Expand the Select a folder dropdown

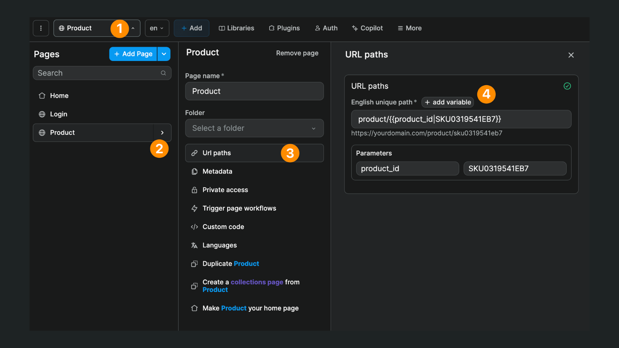click(254, 128)
